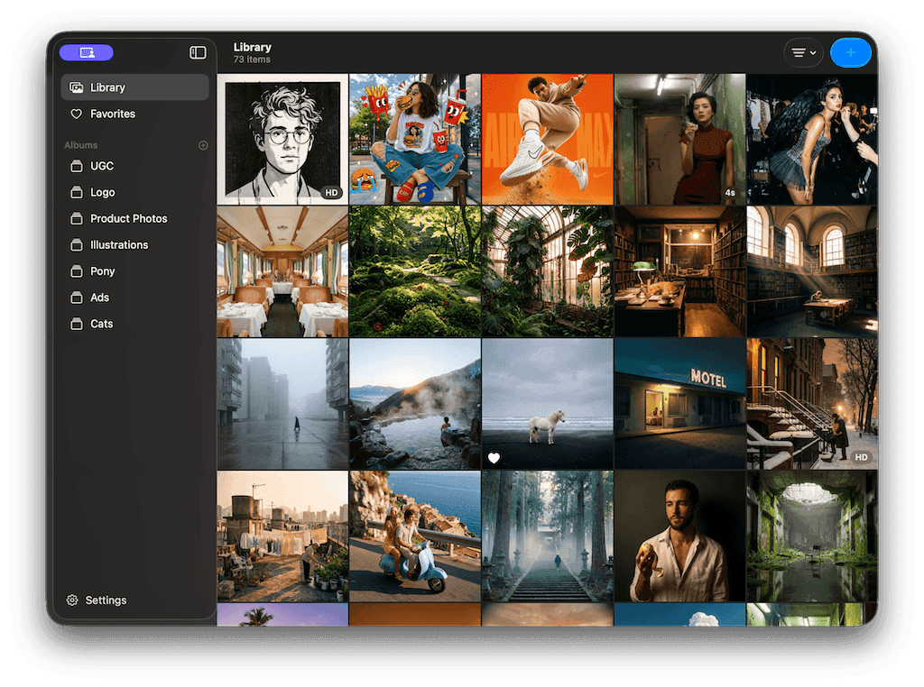Open Favorites in the sidebar
The height and width of the screenshot is (687, 924).
pos(135,114)
